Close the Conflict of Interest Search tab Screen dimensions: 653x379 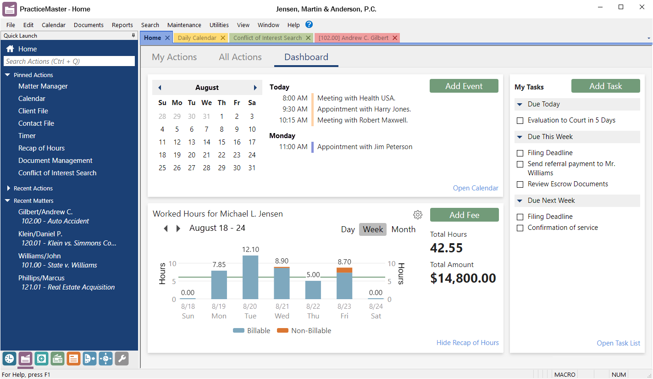308,38
